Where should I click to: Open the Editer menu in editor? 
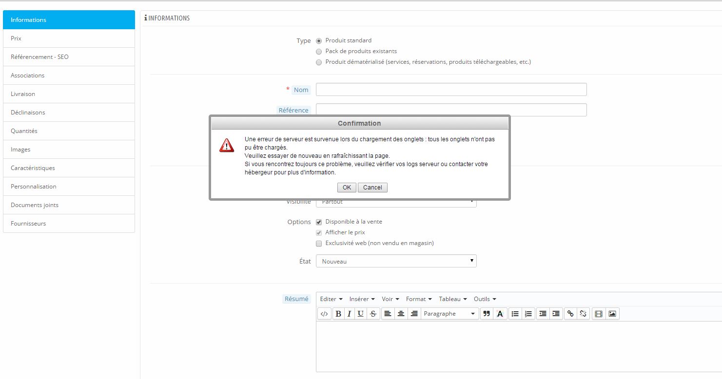coord(331,299)
